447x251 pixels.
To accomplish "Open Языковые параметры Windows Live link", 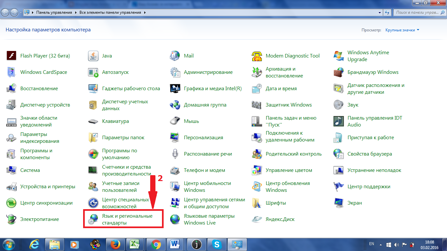I will coord(209,219).
